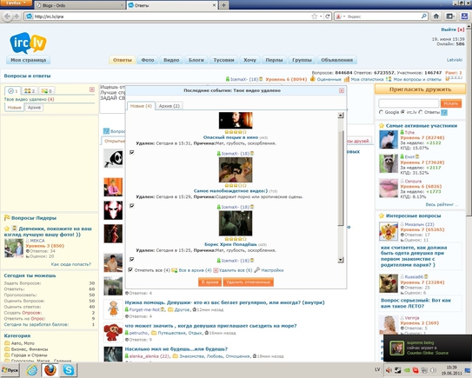Click Все в архив (4) folder icon
Image resolution: width=472 pixels, height=378 pixels.
coord(175,270)
